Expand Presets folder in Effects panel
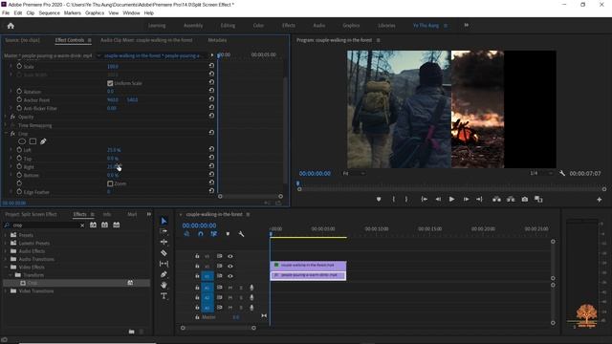Viewport: 612px width, 344px height. [6, 235]
